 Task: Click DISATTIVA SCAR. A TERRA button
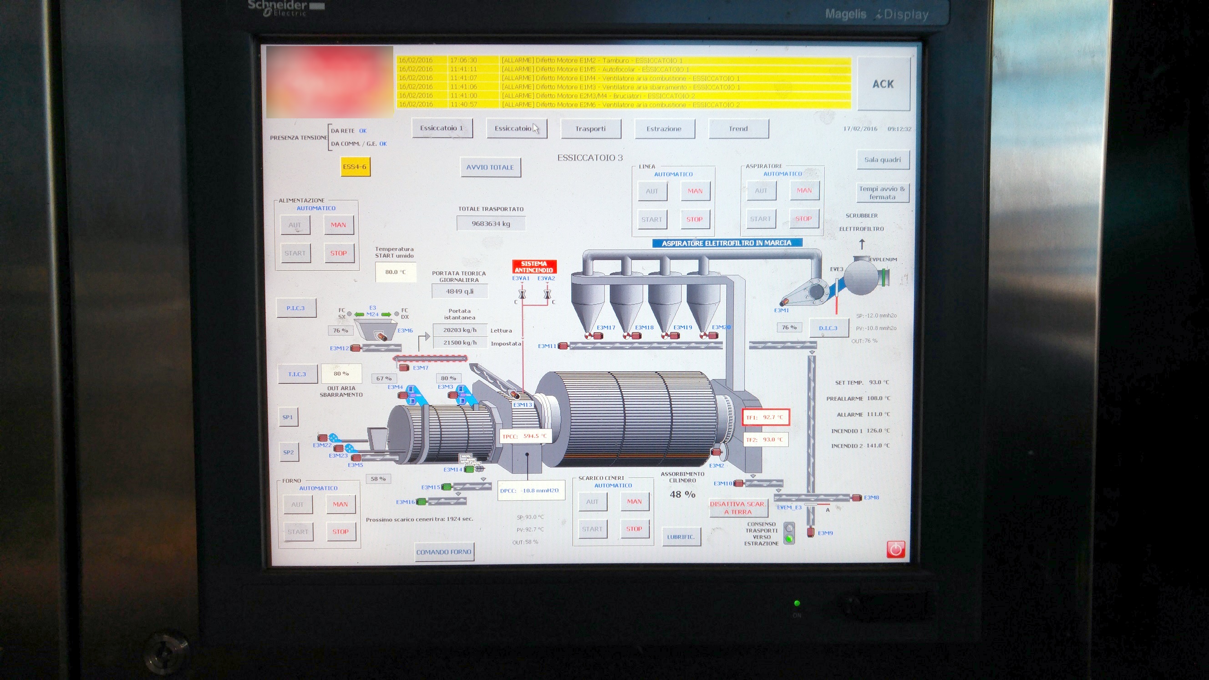point(738,508)
